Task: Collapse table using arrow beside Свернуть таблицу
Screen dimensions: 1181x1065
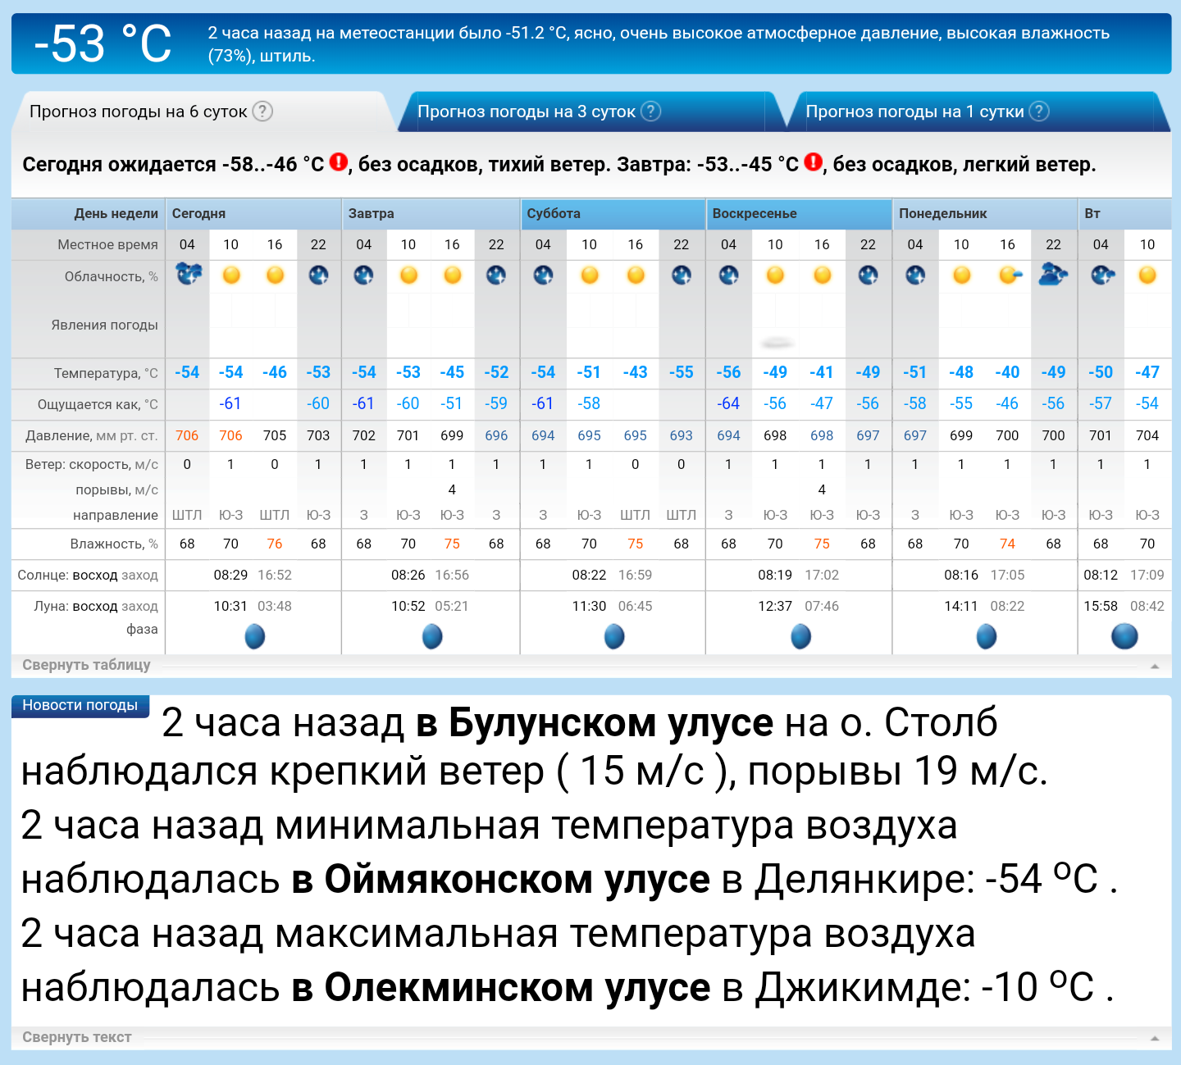Action: [x=1155, y=667]
